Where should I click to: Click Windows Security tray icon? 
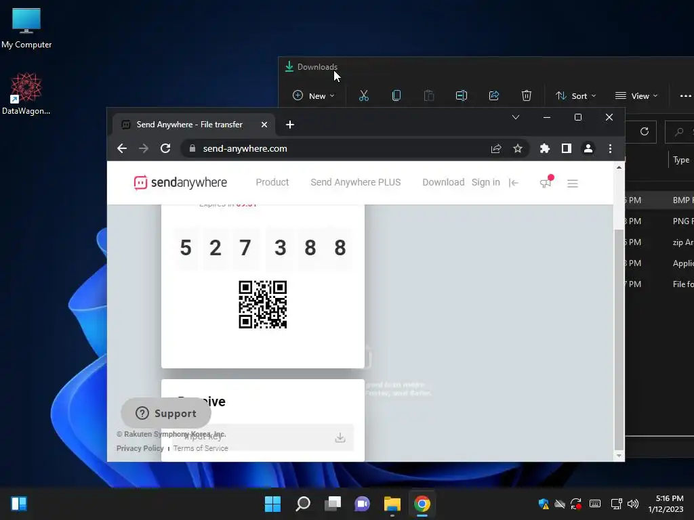544,504
